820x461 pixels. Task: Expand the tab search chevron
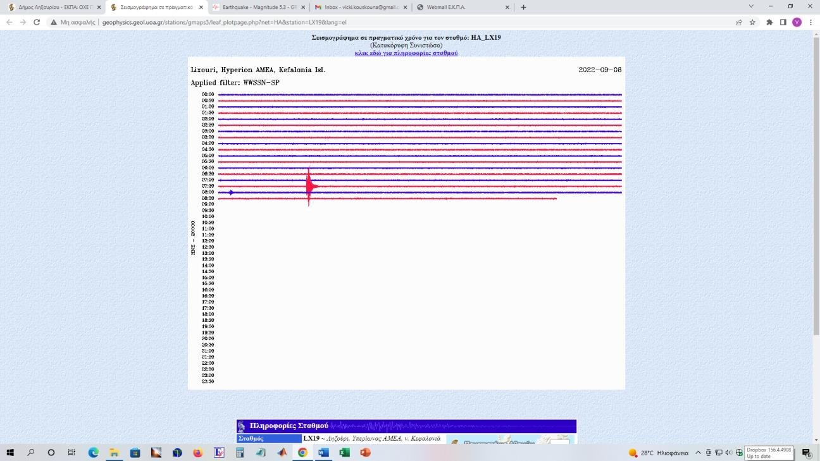(x=751, y=6)
